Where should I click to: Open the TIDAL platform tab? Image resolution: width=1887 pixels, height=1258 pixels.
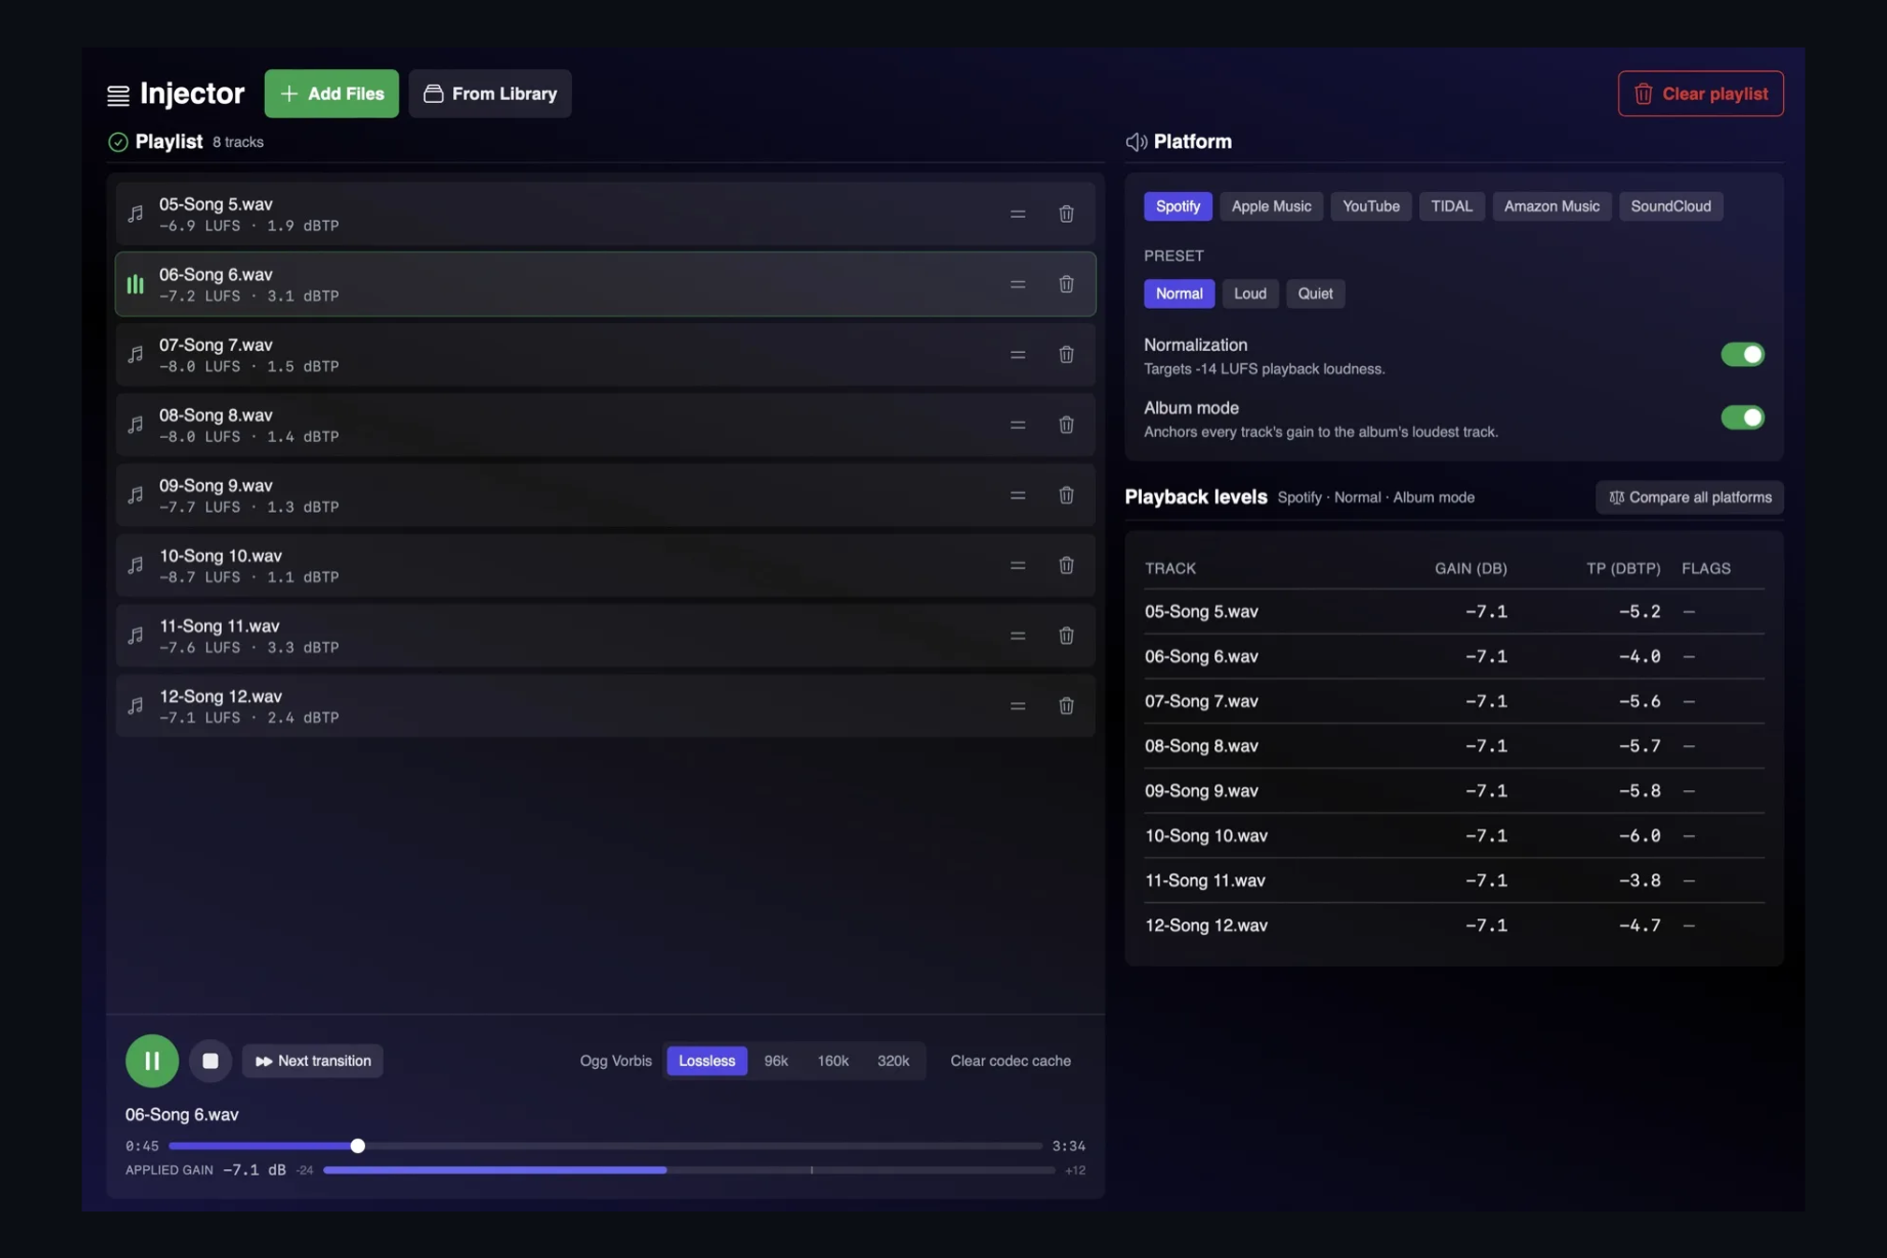(1451, 206)
